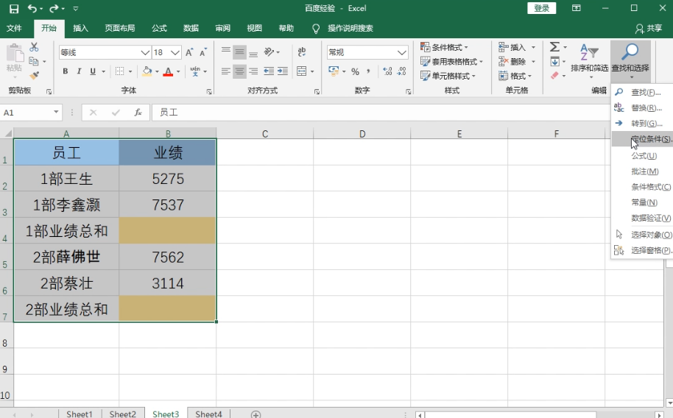This screenshot has width=673, height=418.
Task: Select 查找(F) from the dropdown menu
Action: pyautogui.click(x=643, y=92)
